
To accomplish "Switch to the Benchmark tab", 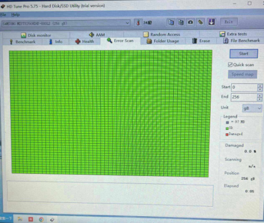I will [23, 42].
